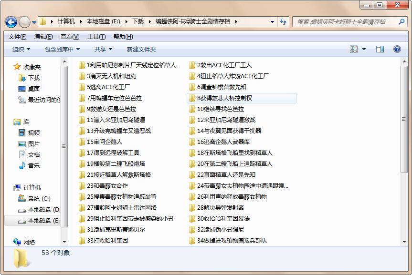Click the 新建文件夹 button
Image resolution: width=412 pixels, height=275 pixels.
[141, 50]
